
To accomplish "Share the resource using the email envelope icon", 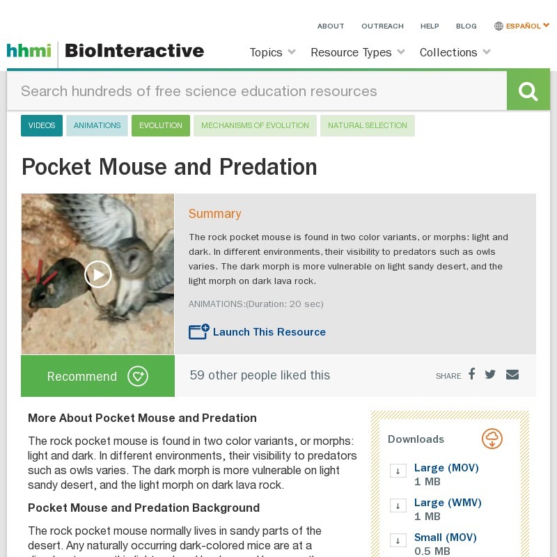I will pyautogui.click(x=512, y=374).
